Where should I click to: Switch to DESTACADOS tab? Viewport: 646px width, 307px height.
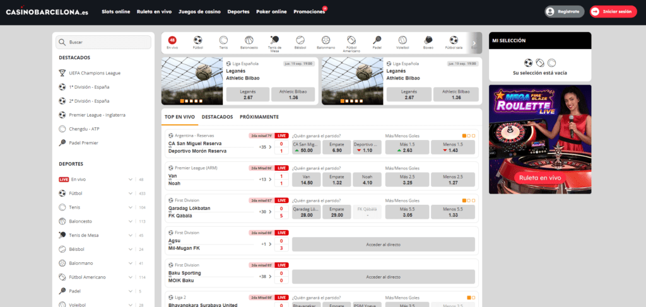[217, 117]
